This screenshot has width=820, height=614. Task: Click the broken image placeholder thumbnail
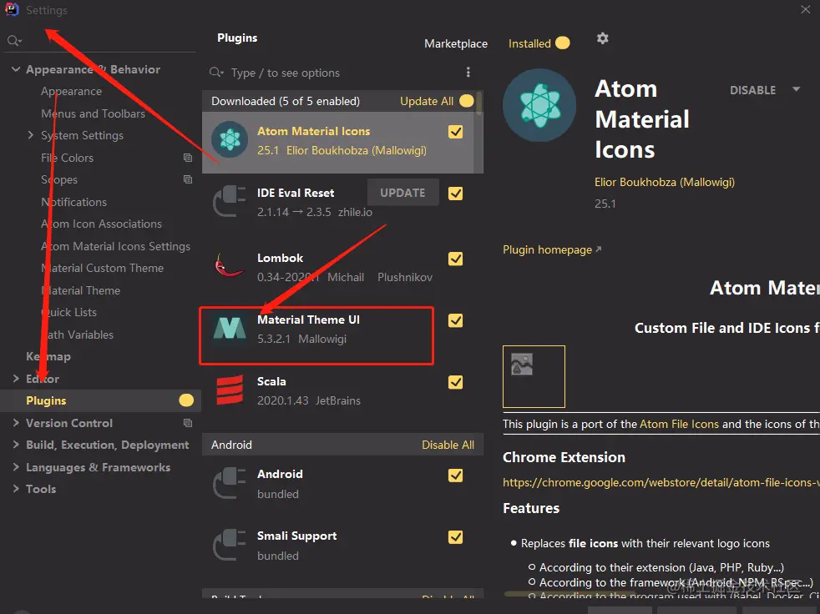pos(534,376)
